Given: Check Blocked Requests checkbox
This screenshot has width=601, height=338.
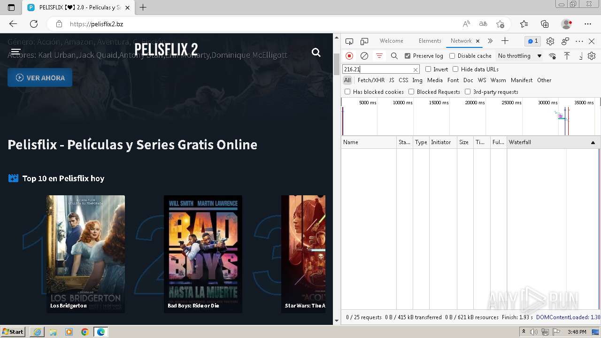Looking at the screenshot, I should point(411,92).
